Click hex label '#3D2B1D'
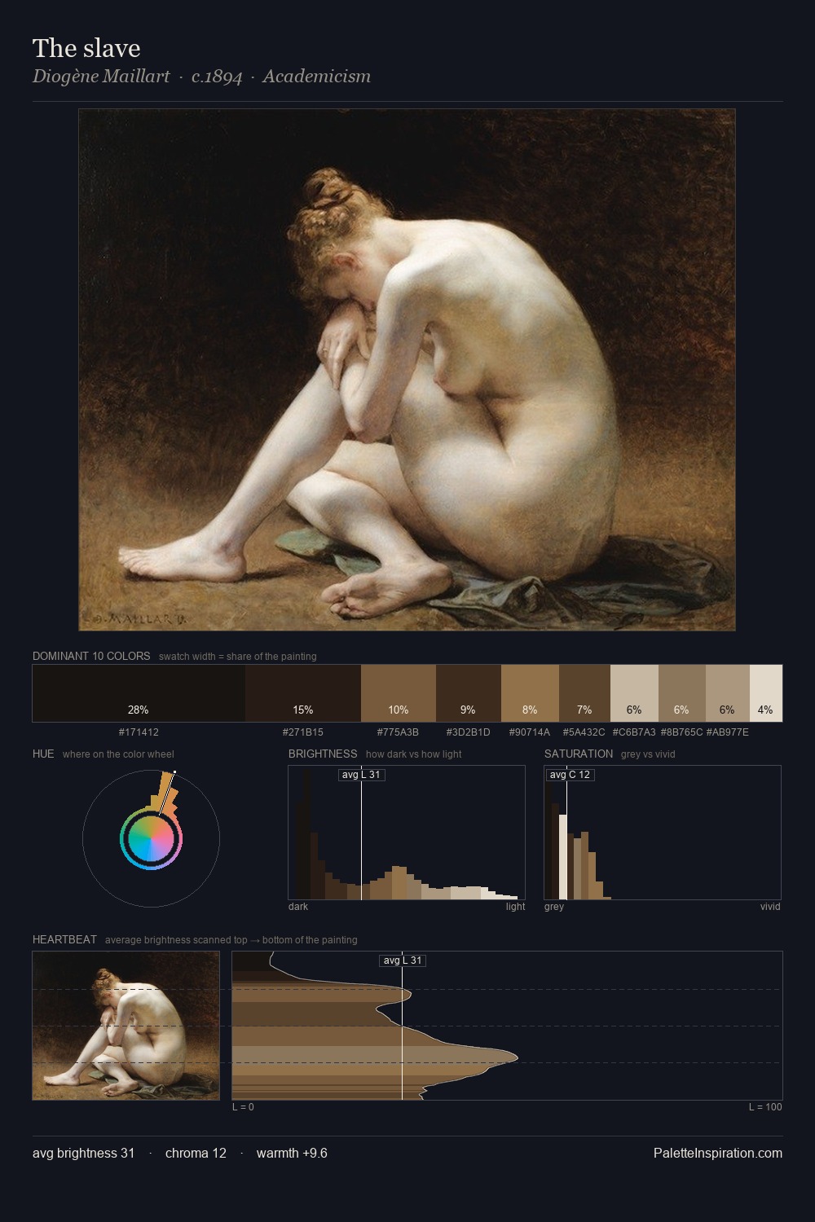 469,732
